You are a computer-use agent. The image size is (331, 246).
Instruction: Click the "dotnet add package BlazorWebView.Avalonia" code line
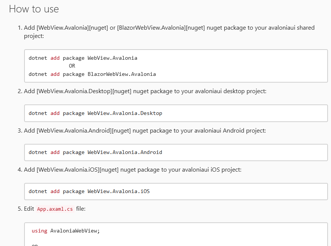(92, 74)
